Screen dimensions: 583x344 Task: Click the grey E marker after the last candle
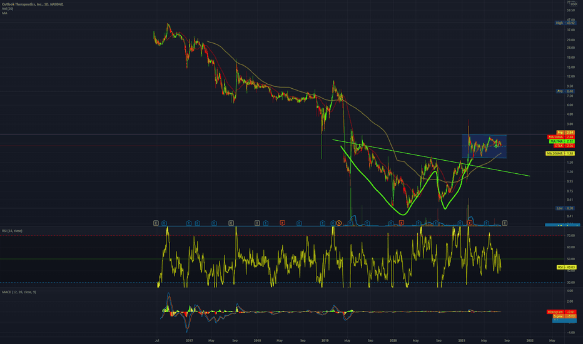click(x=505, y=223)
